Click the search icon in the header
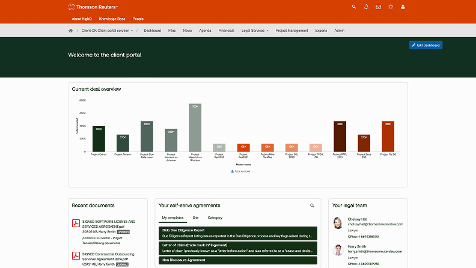Image resolution: width=476 pixels, height=268 pixels. click(x=354, y=7)
